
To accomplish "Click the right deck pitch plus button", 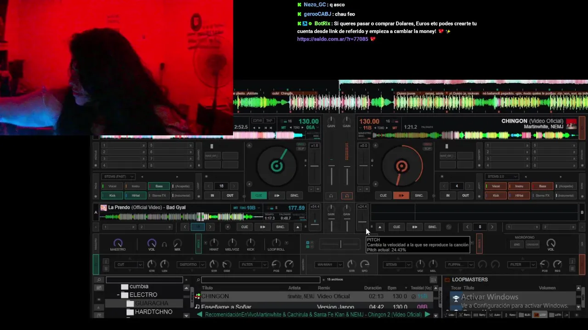I will pos(366,189).
